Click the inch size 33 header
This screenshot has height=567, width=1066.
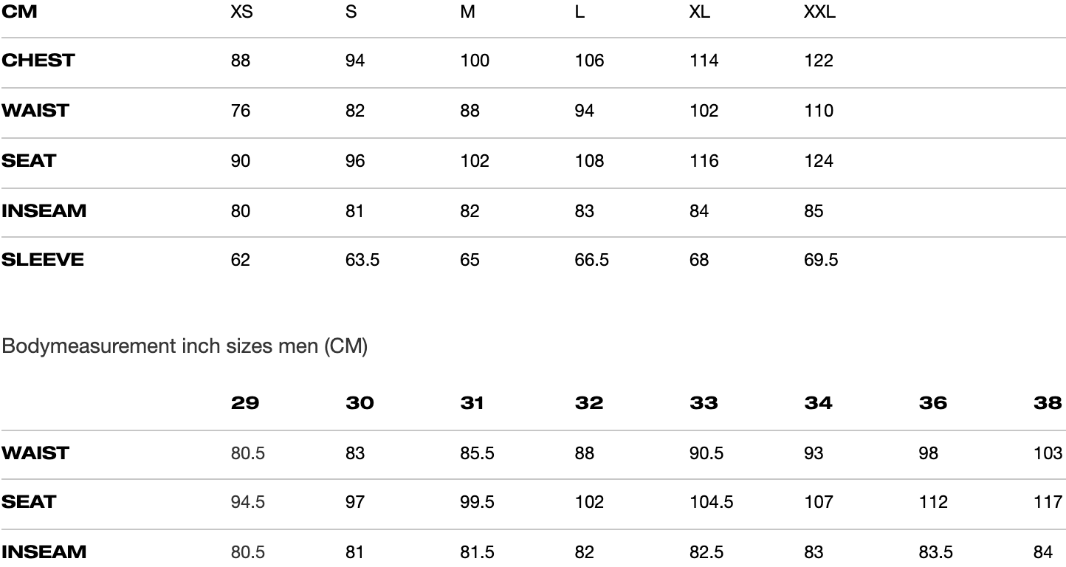tap(704, 403)
